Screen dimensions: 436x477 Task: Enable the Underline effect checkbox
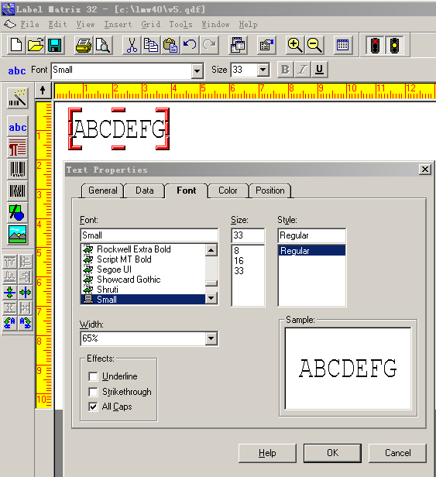(x=93, y=376)
